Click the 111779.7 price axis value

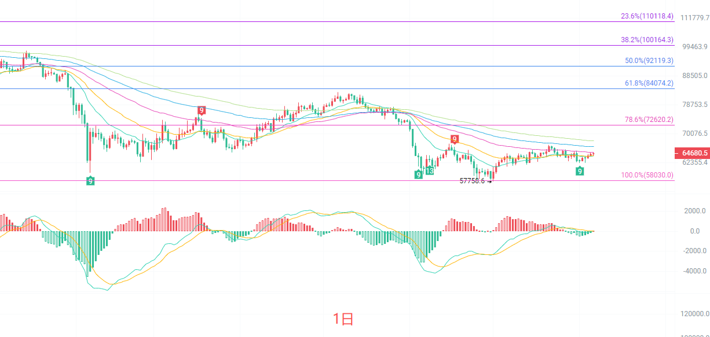(x=696, y=18)
